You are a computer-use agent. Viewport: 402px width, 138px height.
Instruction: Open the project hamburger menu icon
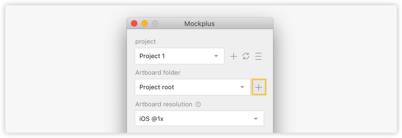[258, 56]
